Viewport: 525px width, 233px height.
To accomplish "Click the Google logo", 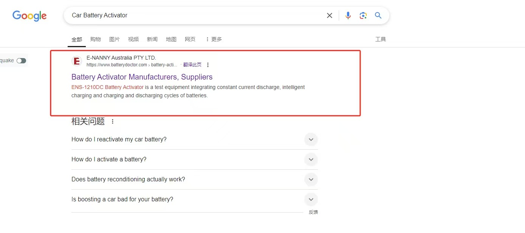I will point(29,15).
